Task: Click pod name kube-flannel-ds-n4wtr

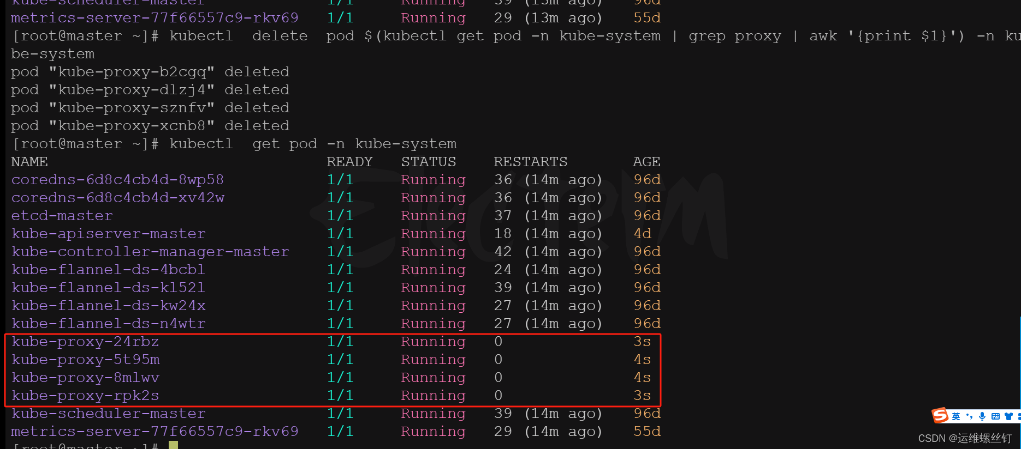Action: click(x=108, y=324)
